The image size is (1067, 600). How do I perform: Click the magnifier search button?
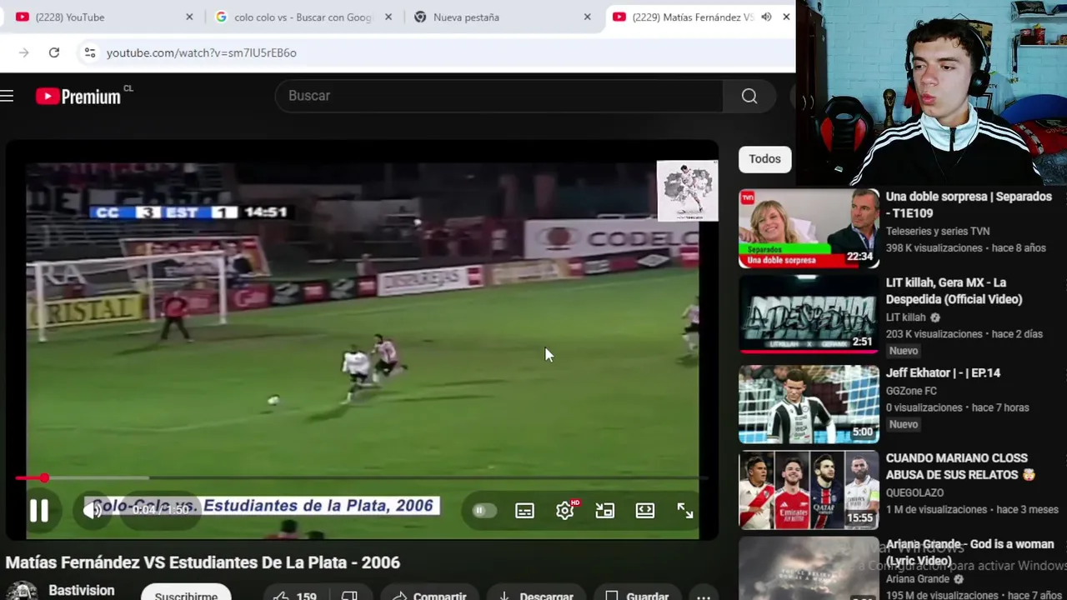pyautogui.click(x=749, y=96)
